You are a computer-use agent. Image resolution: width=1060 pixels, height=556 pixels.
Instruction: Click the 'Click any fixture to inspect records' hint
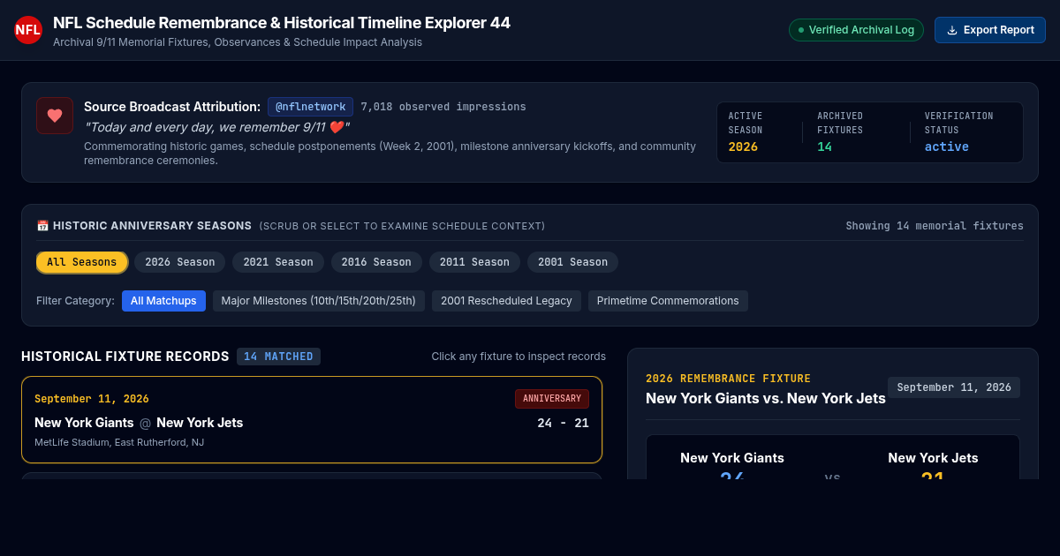[519, 357]
